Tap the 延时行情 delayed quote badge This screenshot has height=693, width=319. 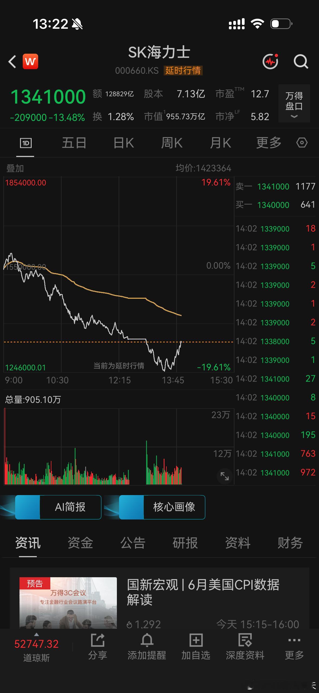(183, 70)
